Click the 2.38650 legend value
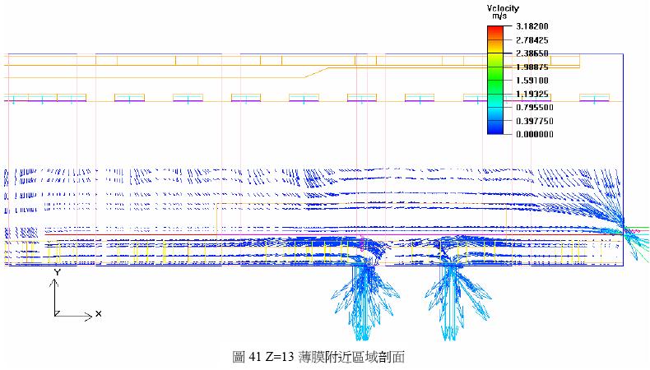Viewport: 650px width, 370px height. [532, 53]
